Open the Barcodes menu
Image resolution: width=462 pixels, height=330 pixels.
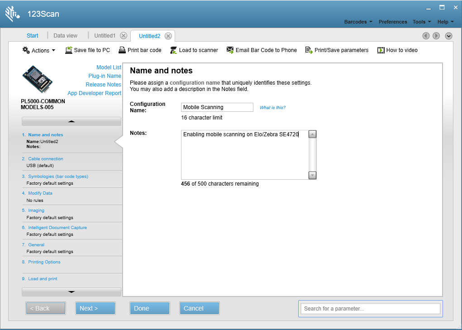point(358,22)
